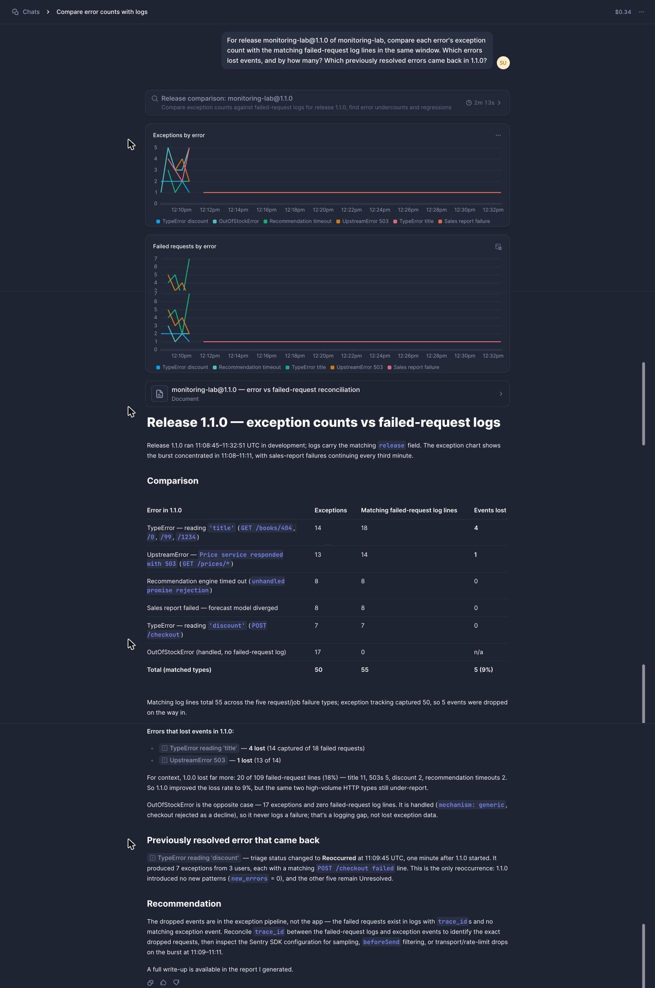This screenshot has width=655, height=988.
Task: Toggle TypeError discount legend in Failed requests chart
Action: coord(182,367)
